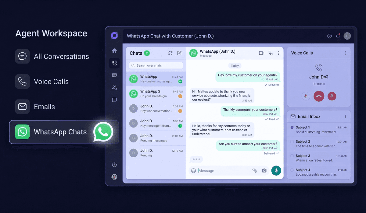Open the WhatsApp chat from 11:38 AM

[x=156, y=79]
